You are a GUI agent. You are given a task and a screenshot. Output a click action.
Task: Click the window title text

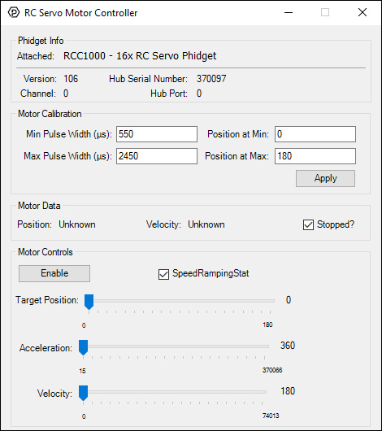[x=80, y=13]
